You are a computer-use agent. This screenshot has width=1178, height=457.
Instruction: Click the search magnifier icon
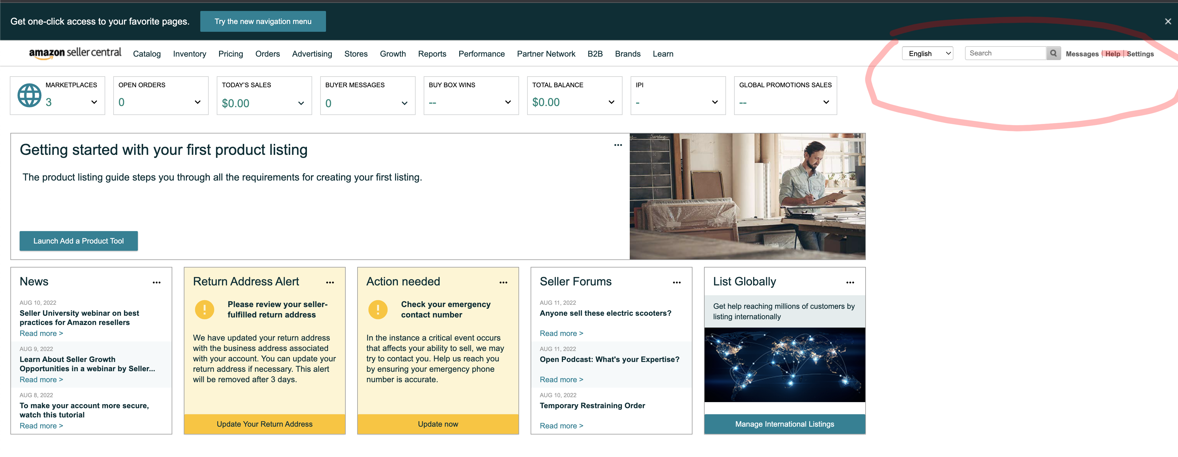pos(1053,53)
